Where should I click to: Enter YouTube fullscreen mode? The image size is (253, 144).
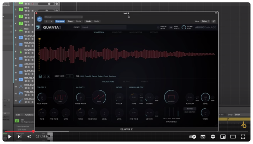click(x=243, y=137)
